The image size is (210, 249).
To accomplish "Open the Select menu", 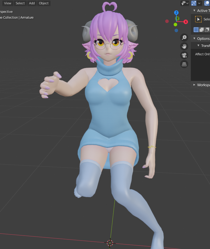I will tap(20, 3).
